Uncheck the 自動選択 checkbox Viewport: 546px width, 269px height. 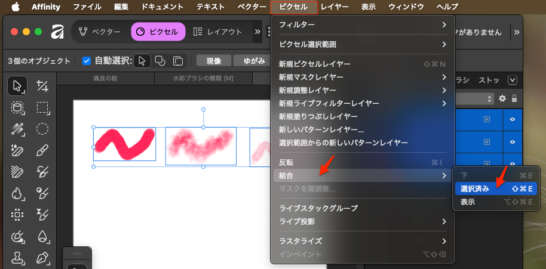pos(87,61)
